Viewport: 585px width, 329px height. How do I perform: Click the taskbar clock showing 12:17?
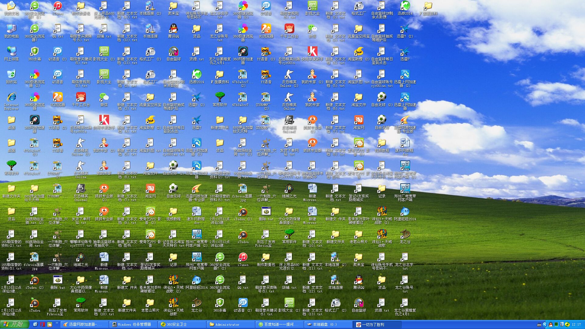click(x=576, y=324)
